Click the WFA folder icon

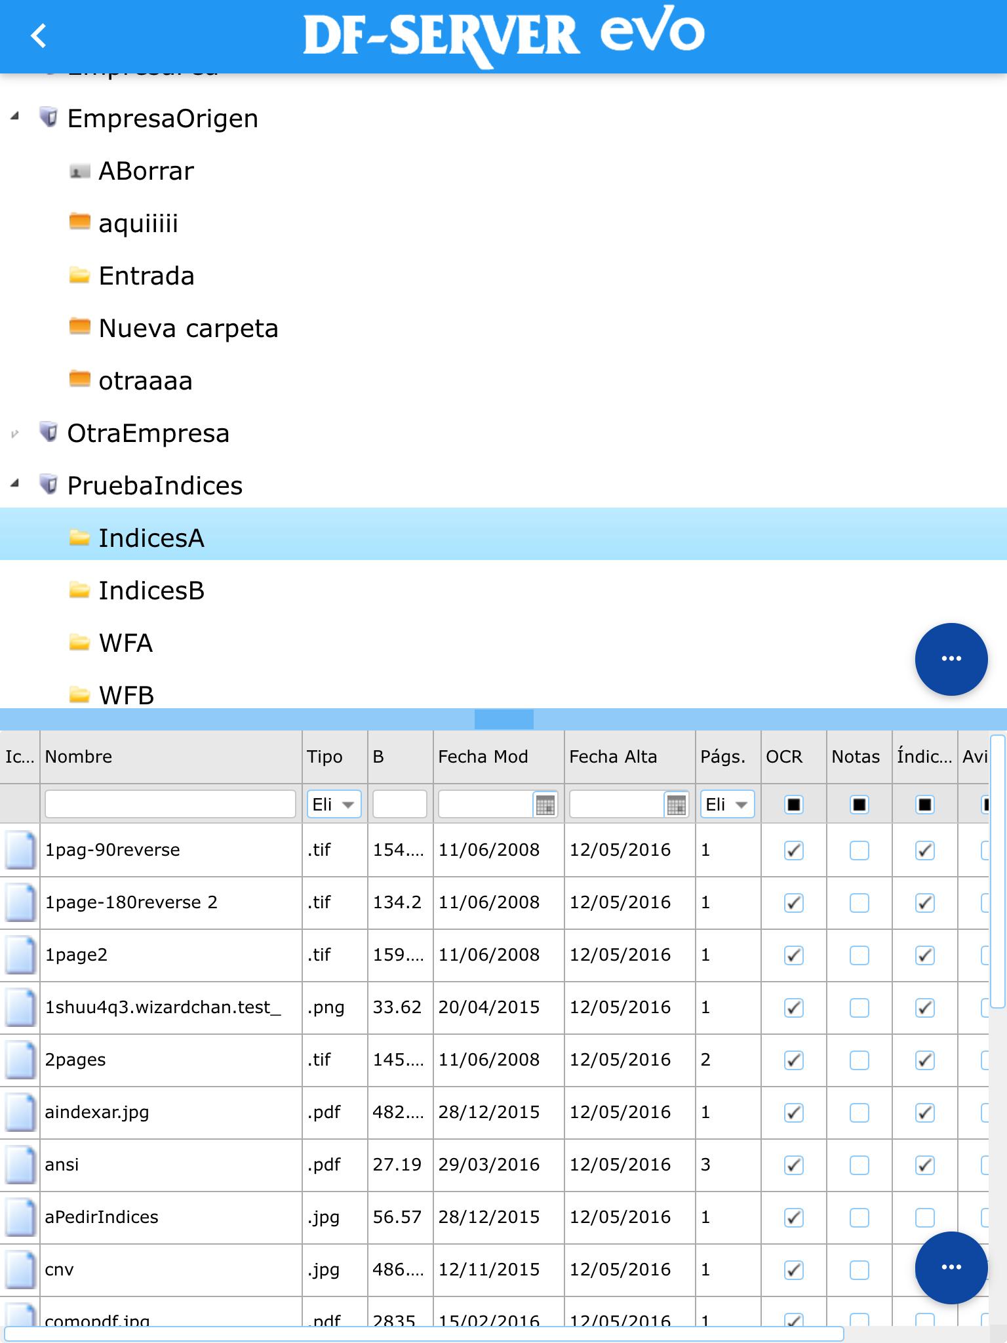[79, 643]
